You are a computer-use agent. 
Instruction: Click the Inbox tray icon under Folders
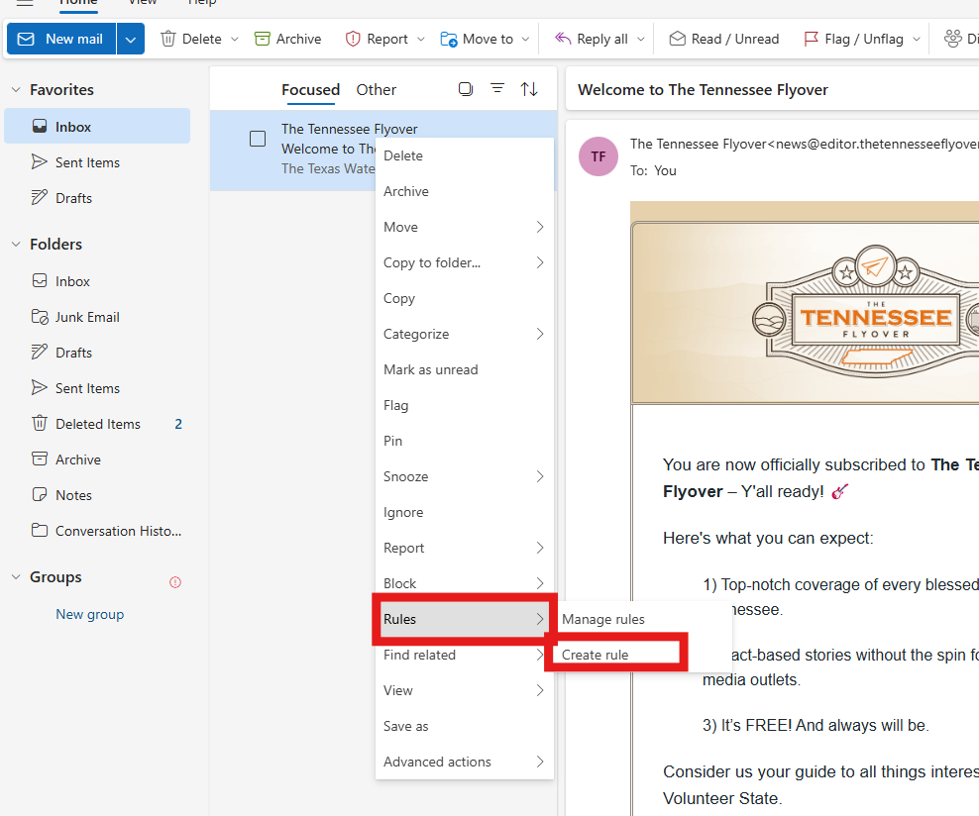coord(40,280)
